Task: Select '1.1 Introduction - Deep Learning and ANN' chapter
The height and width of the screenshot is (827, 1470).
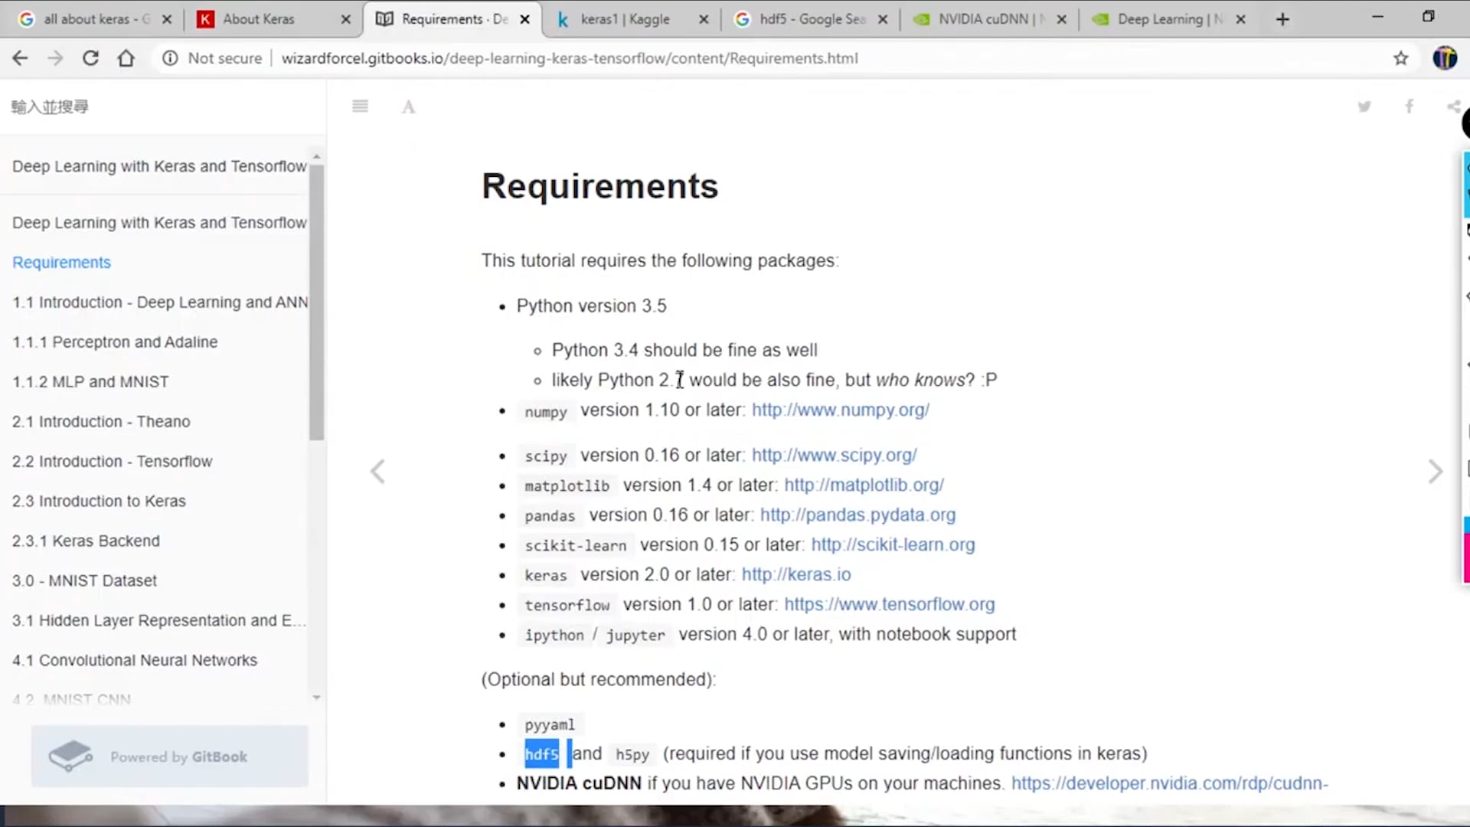Action: click(160, 302)
